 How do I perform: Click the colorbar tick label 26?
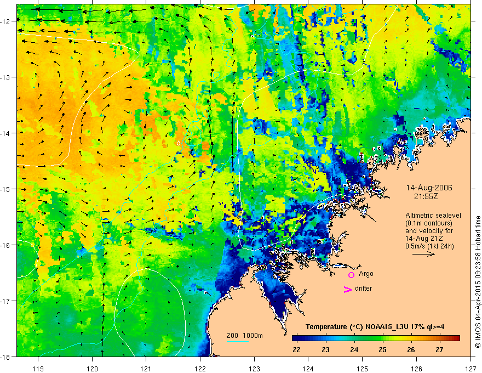pyautogui.click(x=410, y=351)
